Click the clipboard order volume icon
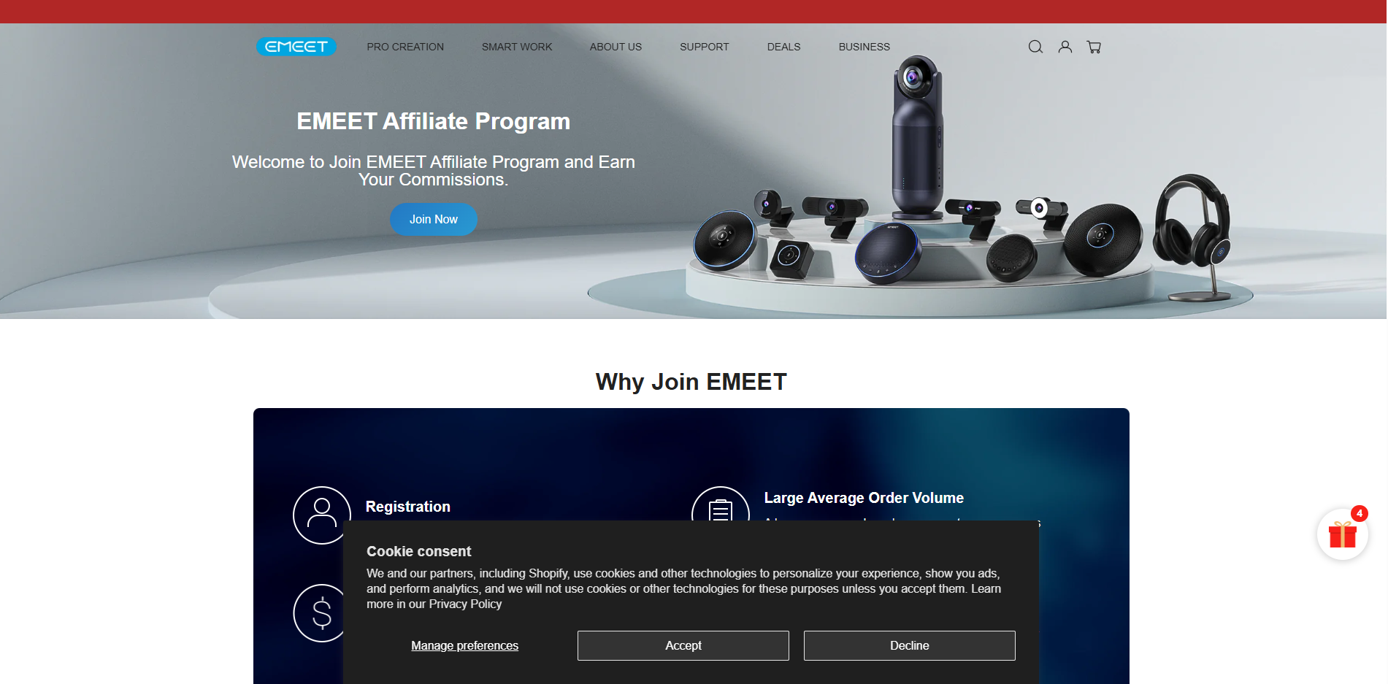 pos(721,504)
